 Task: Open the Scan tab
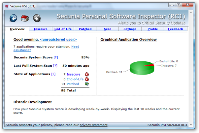108,29
